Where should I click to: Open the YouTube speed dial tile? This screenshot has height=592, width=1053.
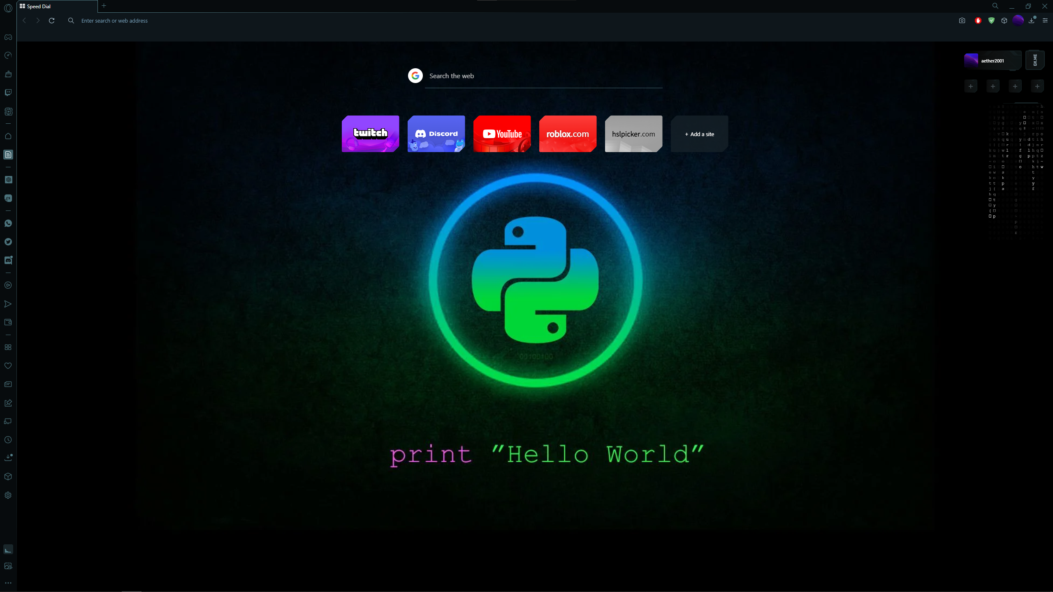(502, 134)
